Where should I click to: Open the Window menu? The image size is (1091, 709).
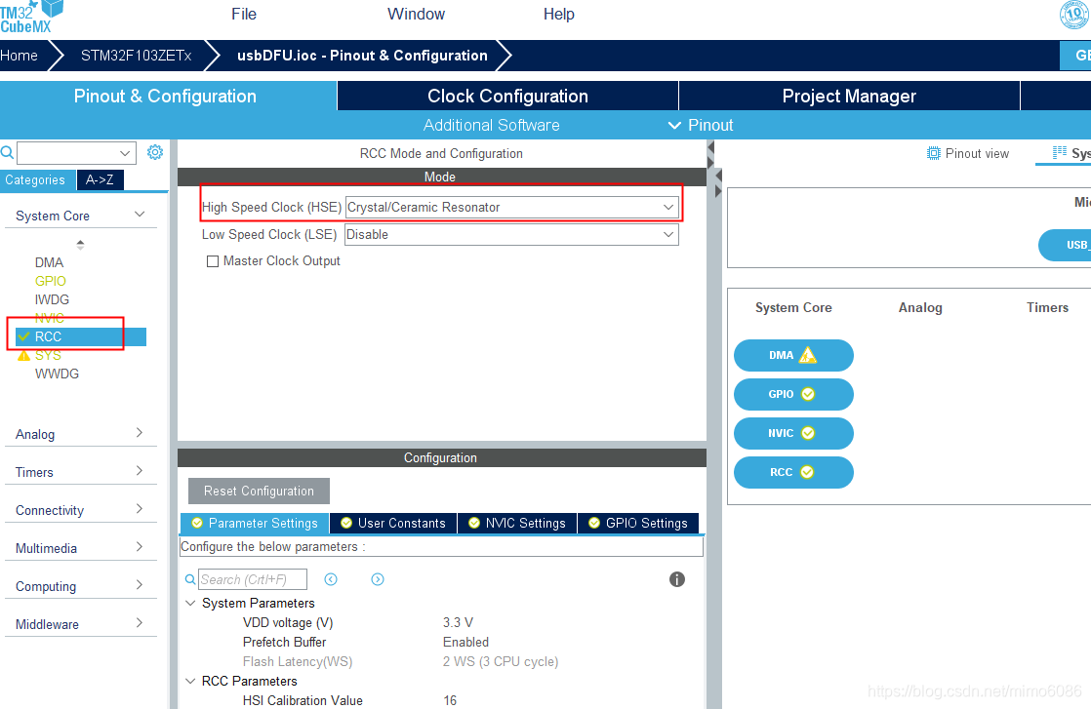coord(416,14)
